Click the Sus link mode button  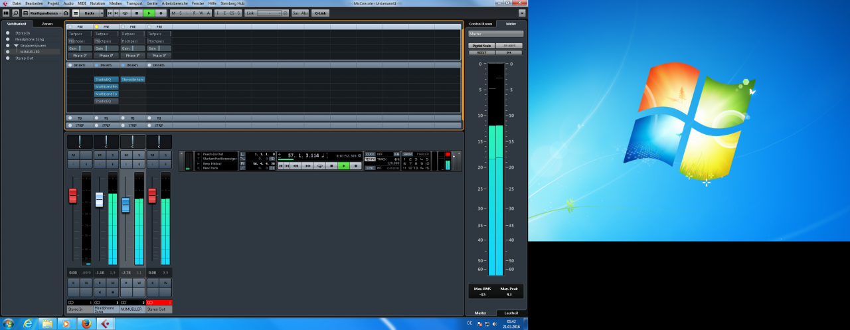tap(296, 13)
